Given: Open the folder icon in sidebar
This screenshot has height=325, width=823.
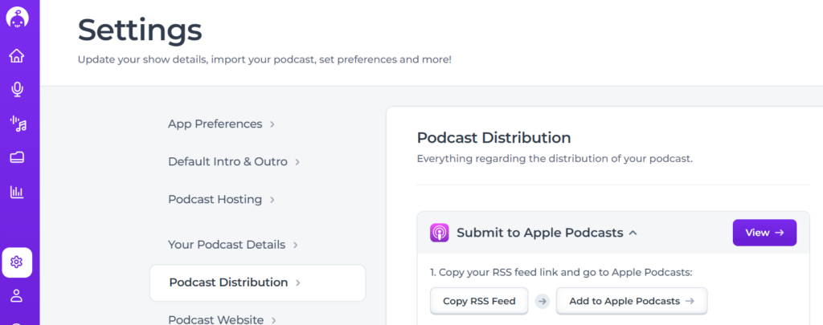Looking at the screenshot, I should tap(17, 158).
